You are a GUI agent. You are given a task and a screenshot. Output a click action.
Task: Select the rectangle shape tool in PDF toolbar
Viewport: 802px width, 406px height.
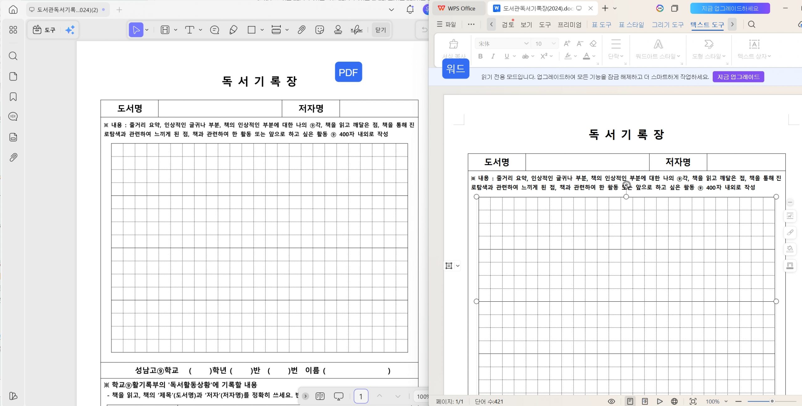coord(252,30)
